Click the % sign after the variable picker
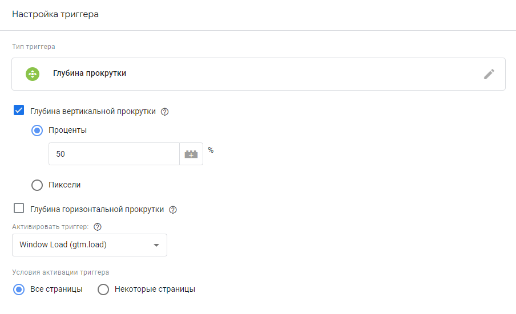Image resolution: width=516 pixels, height=314 pixels. tap(211, 150)
